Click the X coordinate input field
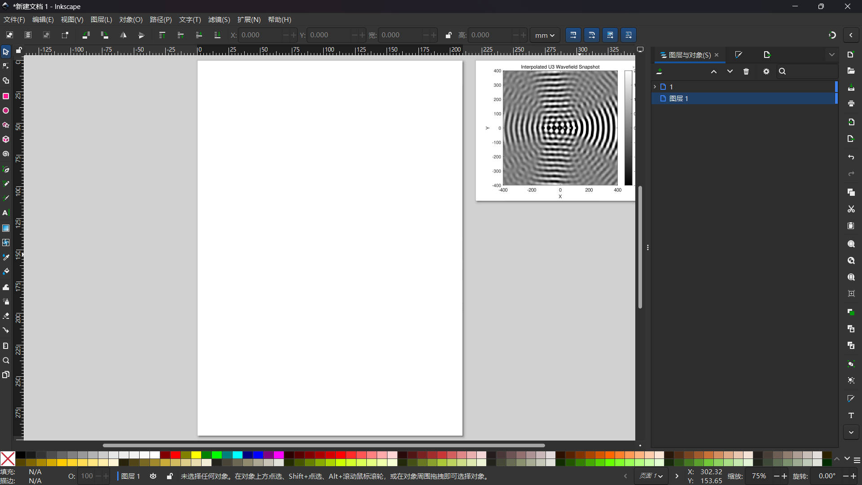This screenshot has height=485, width=862. [260, 35]
